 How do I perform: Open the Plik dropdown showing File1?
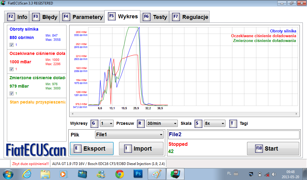[129, 135]
